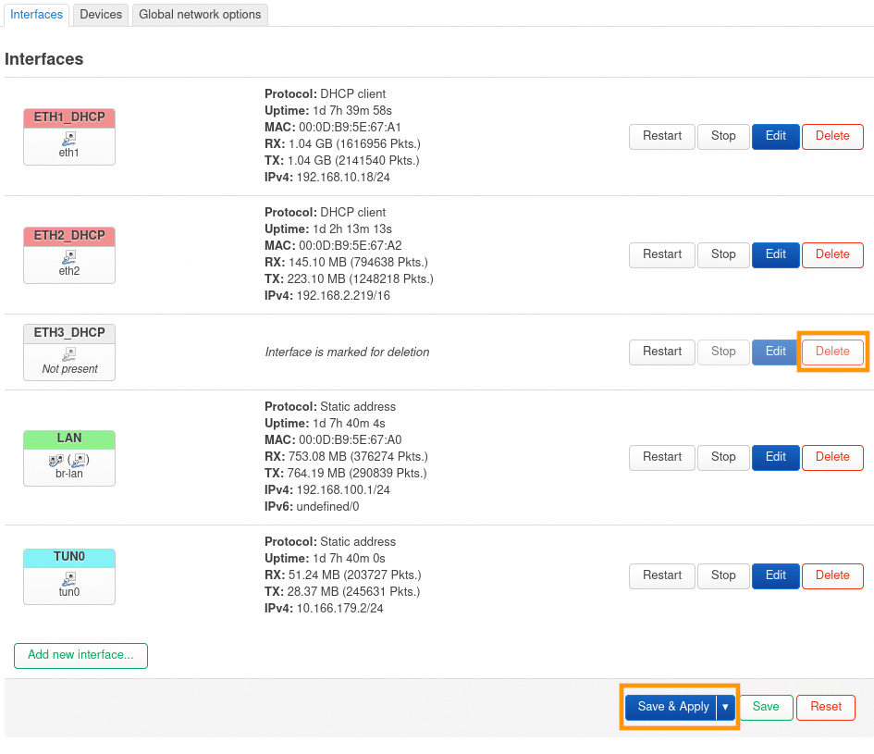Edit the ETH1_DHCP interface
This screenshot has height=754, width=874.
tap(775, 136)
